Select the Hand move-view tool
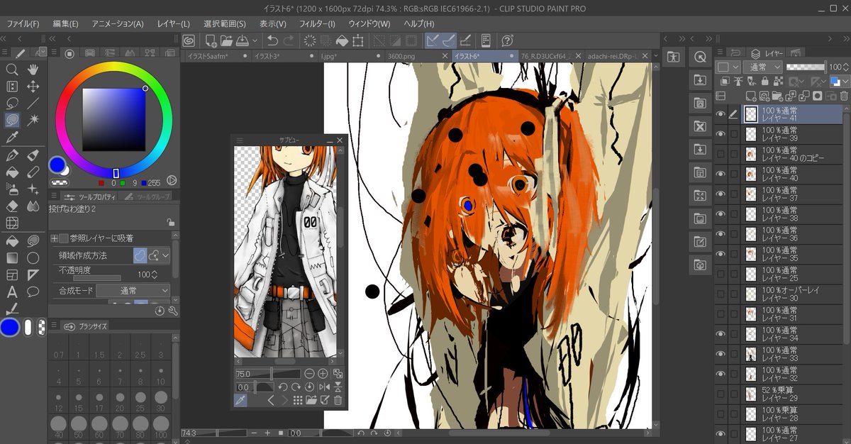This screenshot has width=851, height=444. point(33,69)
